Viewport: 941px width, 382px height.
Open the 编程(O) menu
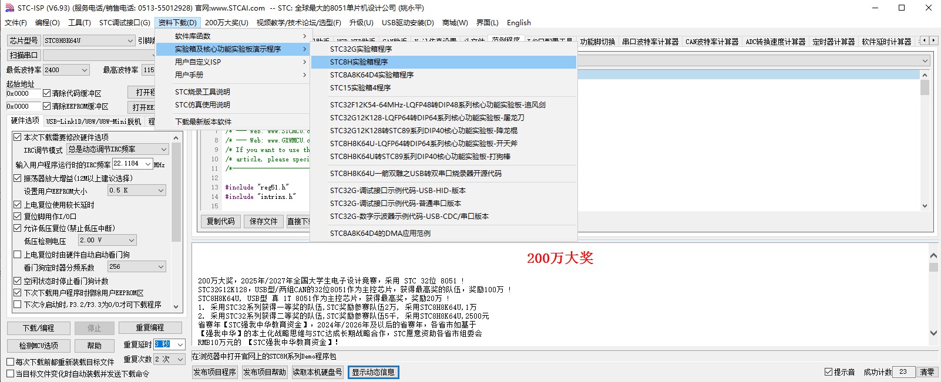48,23
